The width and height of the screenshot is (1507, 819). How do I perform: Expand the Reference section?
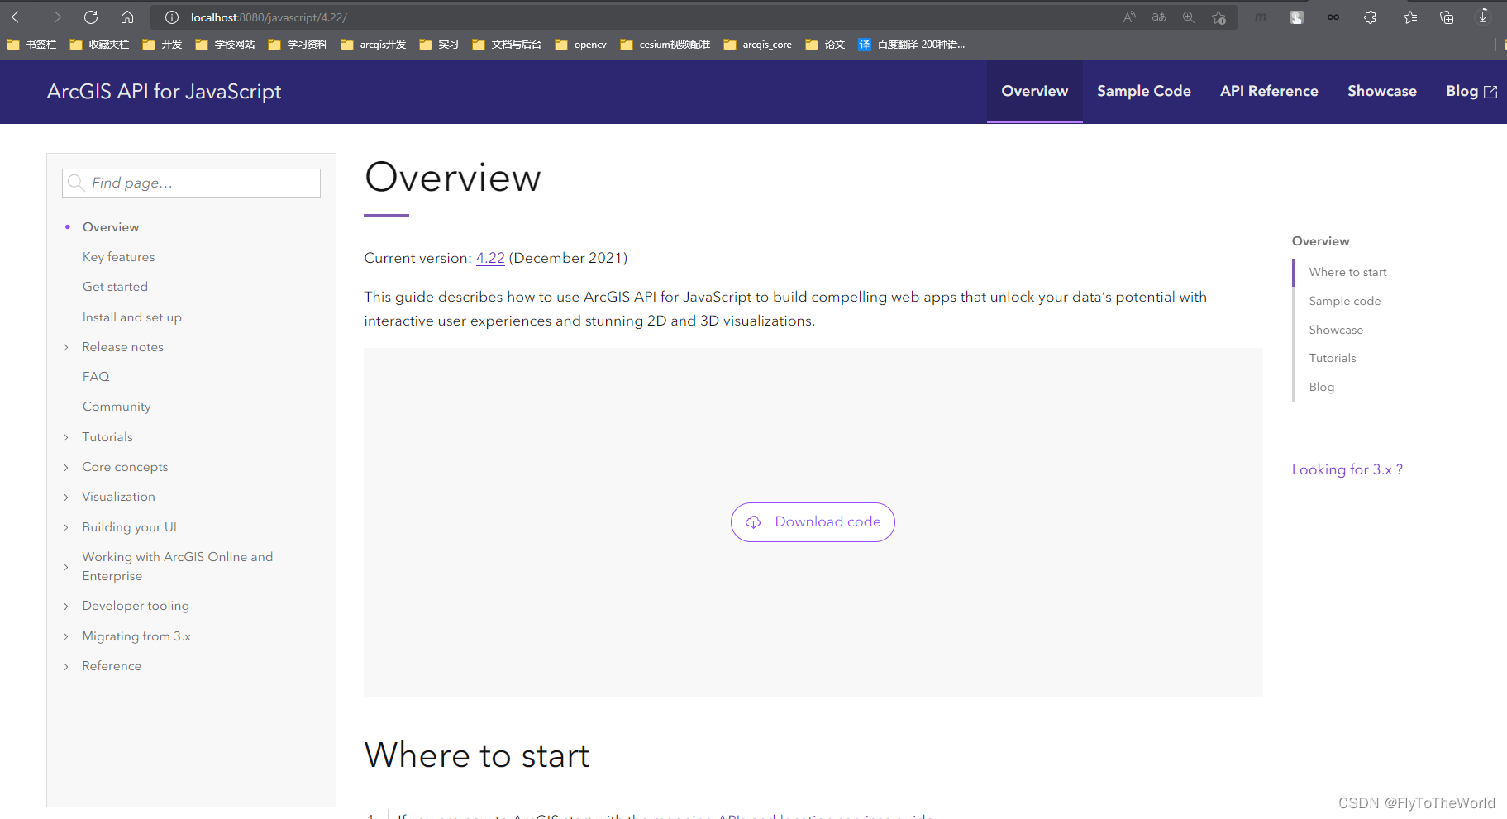point(66,666)
